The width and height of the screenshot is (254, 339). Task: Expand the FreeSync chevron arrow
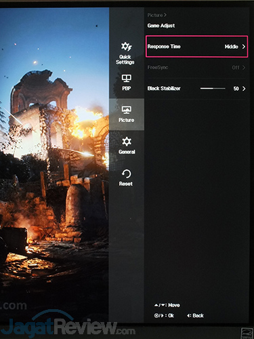coord(244,67)
